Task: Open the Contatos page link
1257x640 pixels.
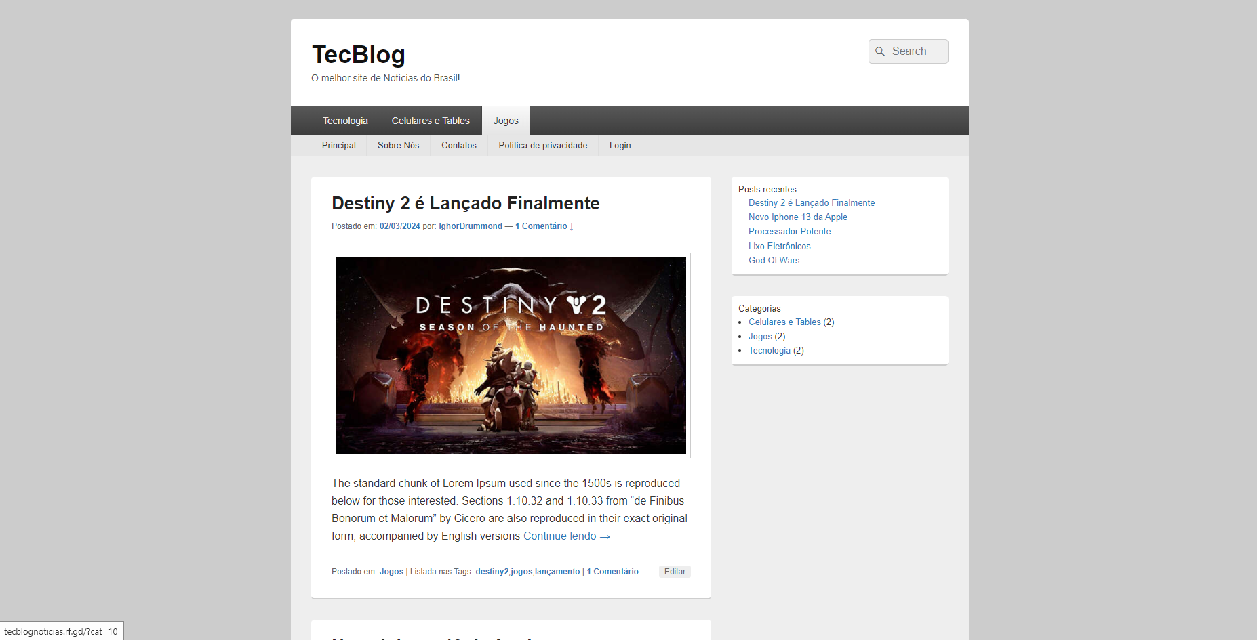Action: [x=458, y=146]
